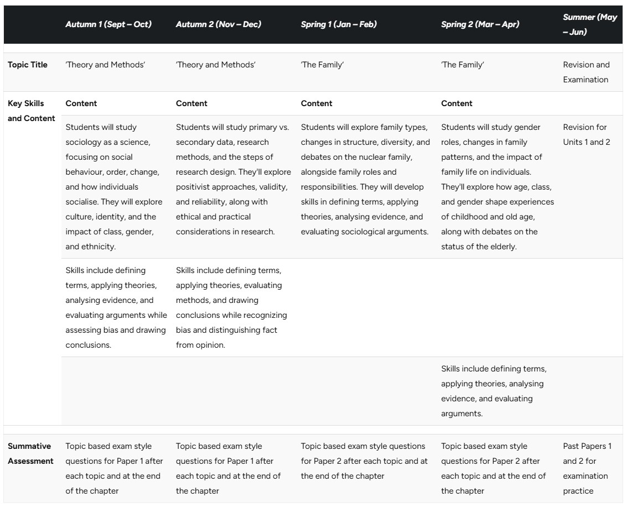Screen dimensions: 627x508
Task: Select the Autumn 2 (Nov – Dec) header
Action: [219, 24]
